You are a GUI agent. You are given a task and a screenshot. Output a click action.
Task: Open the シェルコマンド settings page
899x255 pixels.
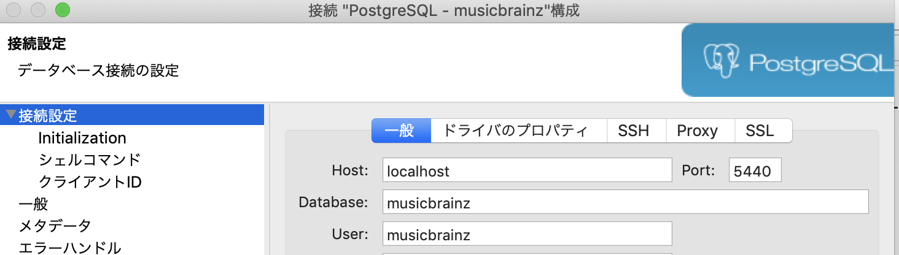[90, 160]
